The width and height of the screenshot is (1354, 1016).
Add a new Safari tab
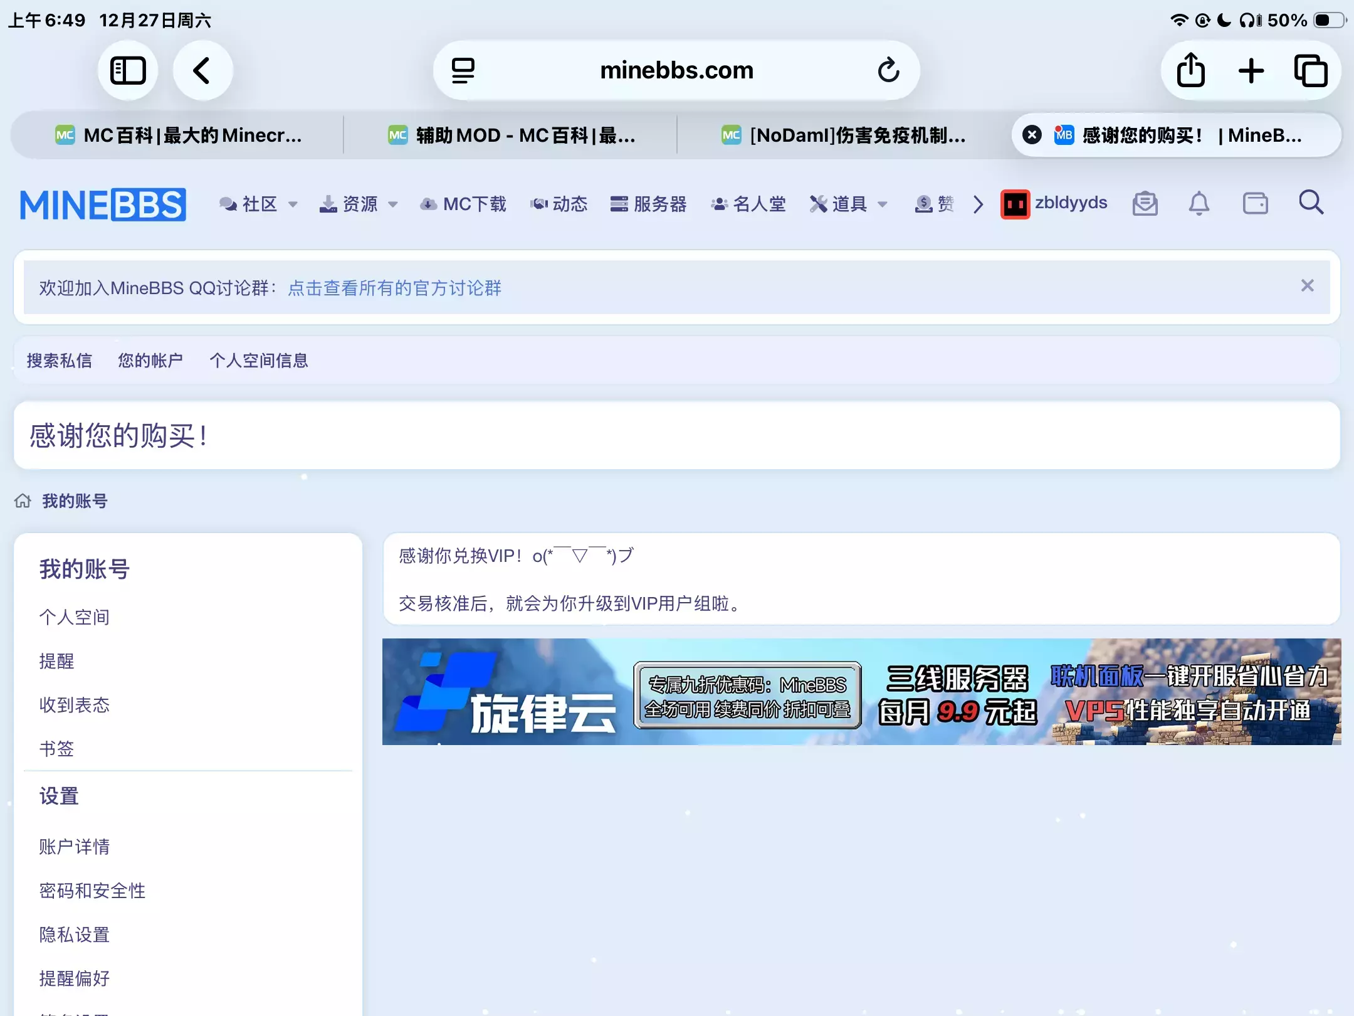(x=1251, y=70)
